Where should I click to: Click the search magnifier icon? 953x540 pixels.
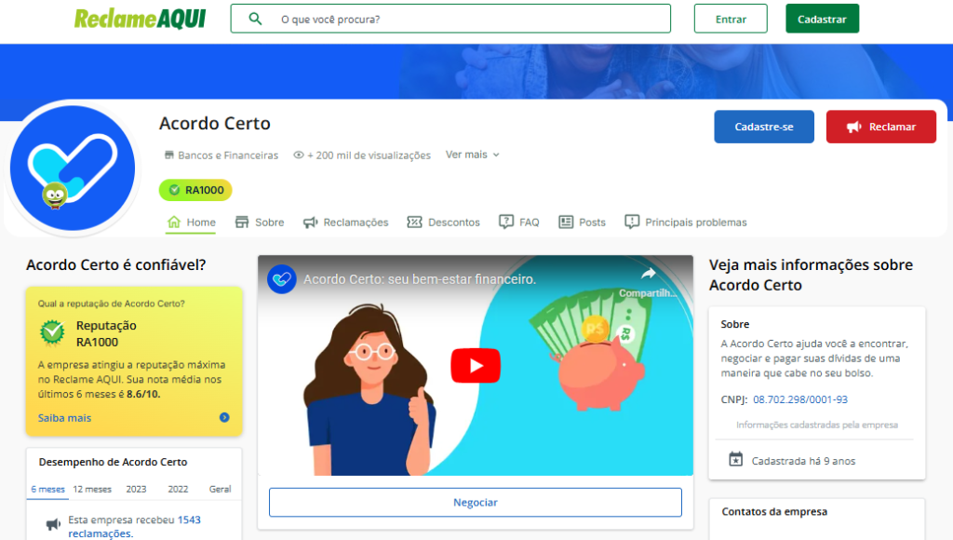[256, 19]
